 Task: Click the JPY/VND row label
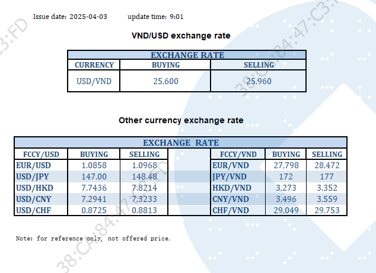[230, 176]
